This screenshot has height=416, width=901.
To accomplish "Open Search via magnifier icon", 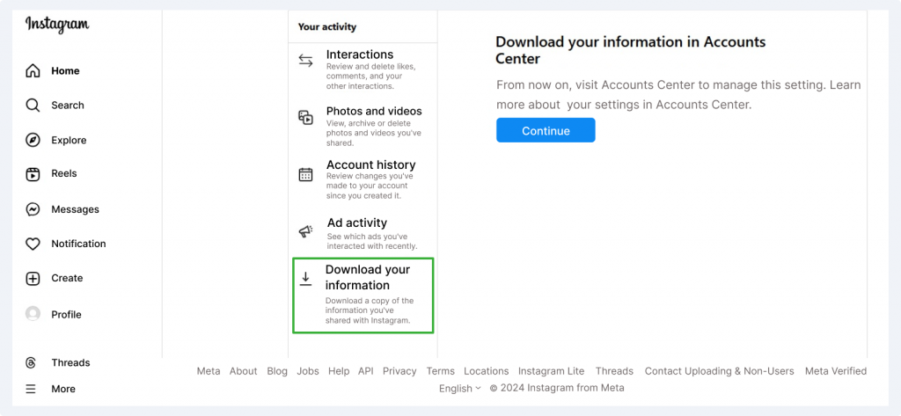I will click(x=33, y=106).
